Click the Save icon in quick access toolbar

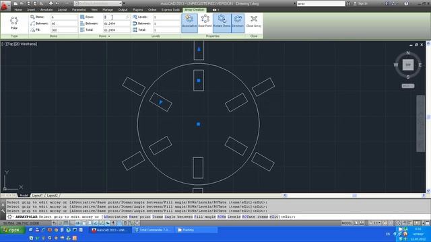pyautogui.click(x=28, y=3)
